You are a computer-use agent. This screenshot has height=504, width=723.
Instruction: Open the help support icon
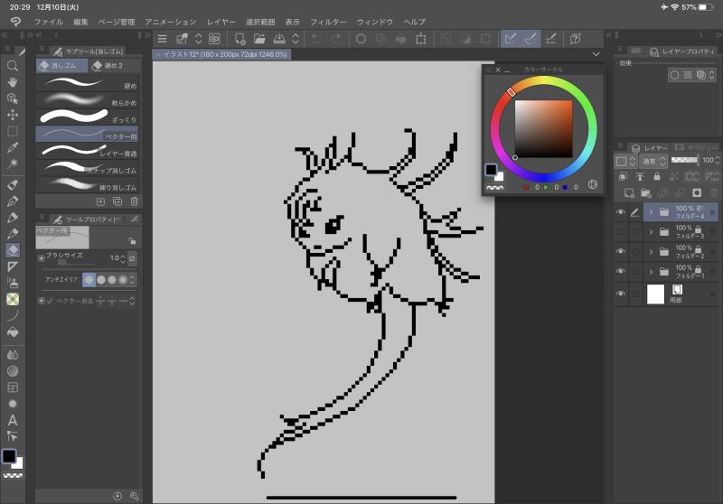[575, 39]
